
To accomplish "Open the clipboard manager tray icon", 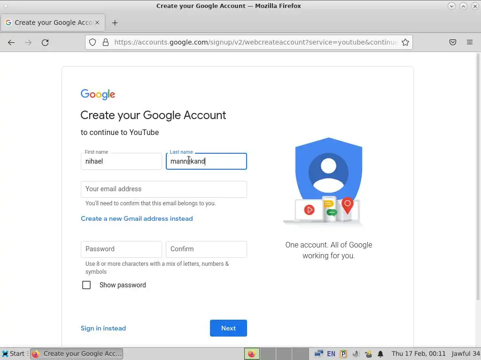I will click(x=343, y=354).
